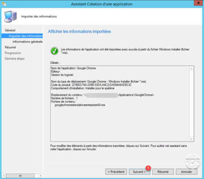The width and height of the screenshot is (204, 179).
Task: Click the computer wizard header icon
Action: pyautogui.click(x=10, y=17)
